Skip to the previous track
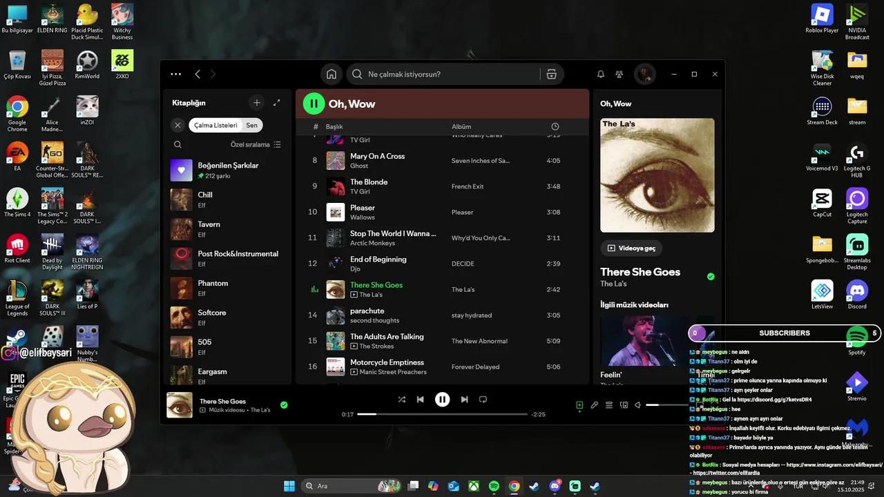The height and width of the screenshot is (497, 884). 420,399
